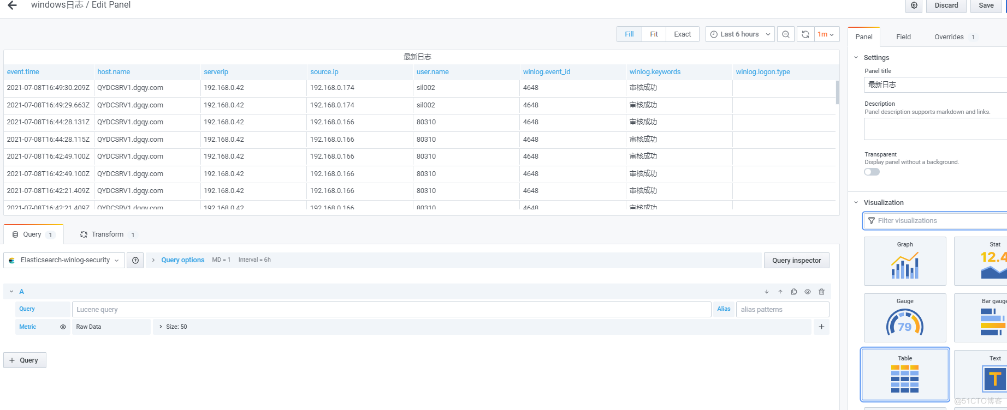Click the Lucene query input
Image resolution: width=1007 pixels, height=410 pixels.
tap(392, 310)
